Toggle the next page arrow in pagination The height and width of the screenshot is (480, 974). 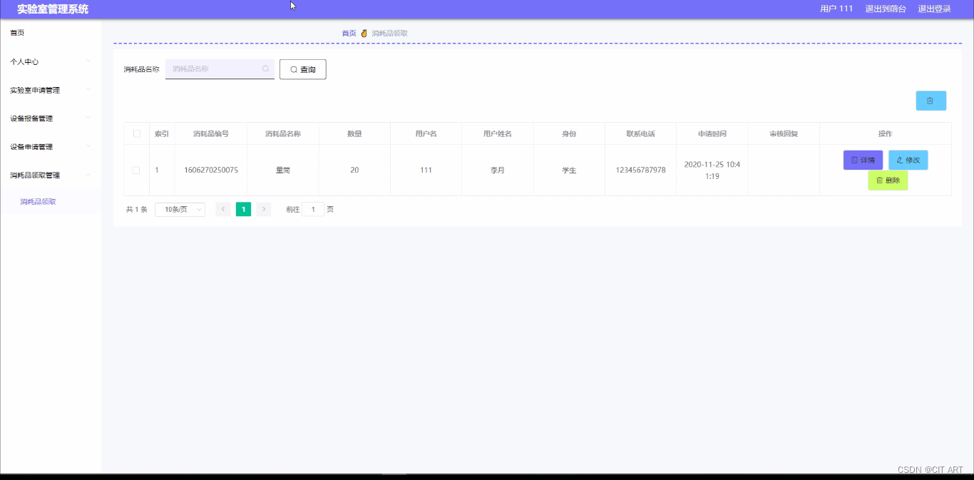(264, 209)
